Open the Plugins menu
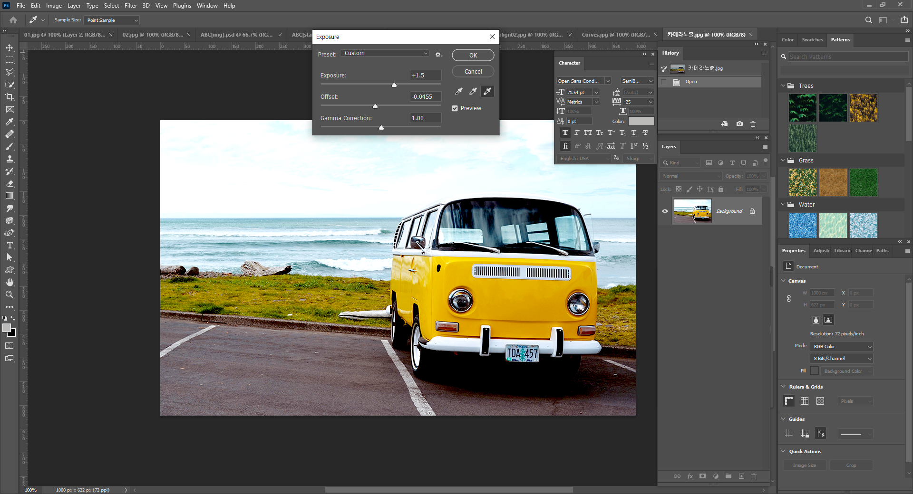The height and width of the screenshot is (494, 913). click(182, 6)
